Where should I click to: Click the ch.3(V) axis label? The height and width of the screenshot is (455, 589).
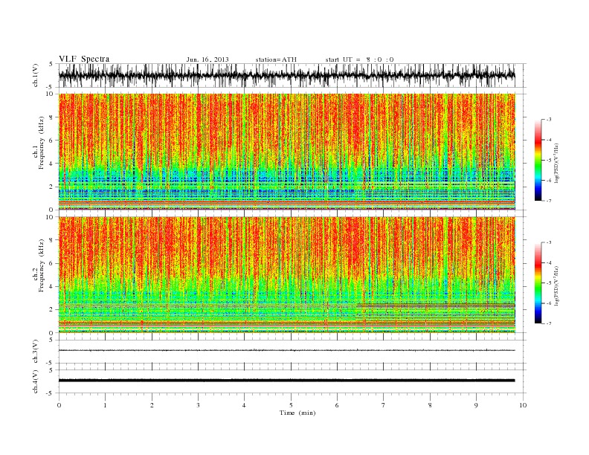pos(36,352)
